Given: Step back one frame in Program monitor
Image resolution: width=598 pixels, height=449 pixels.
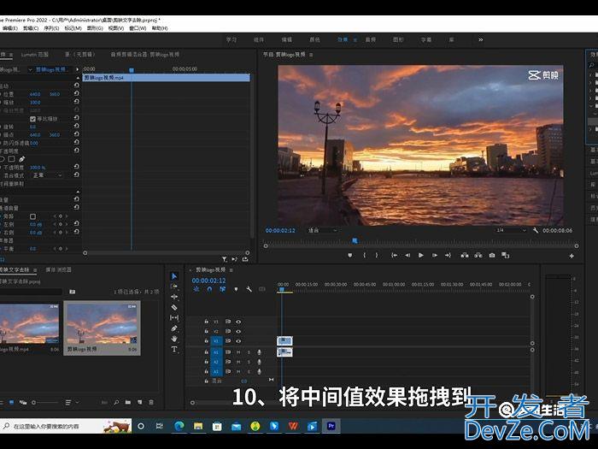Looking at the screenshot, I should (x=407, y=255).
